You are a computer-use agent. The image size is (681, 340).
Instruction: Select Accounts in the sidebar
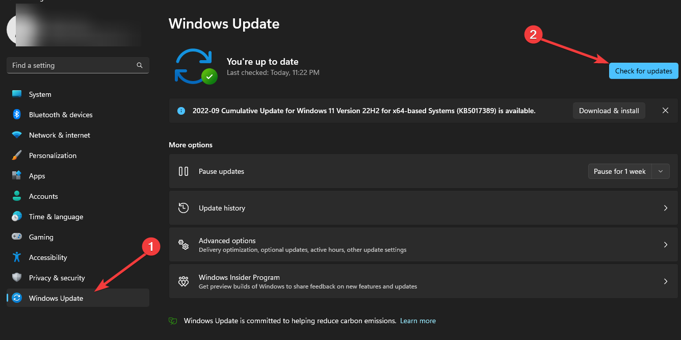click(78, 196)
